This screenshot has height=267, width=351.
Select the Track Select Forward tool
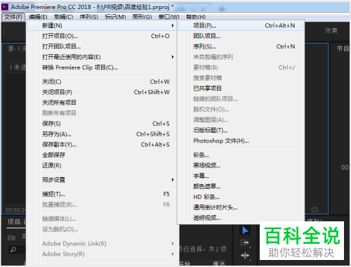(245, 242)
